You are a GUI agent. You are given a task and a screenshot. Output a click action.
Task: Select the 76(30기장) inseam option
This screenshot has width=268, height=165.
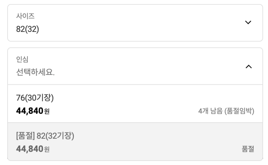click(135, 103)
